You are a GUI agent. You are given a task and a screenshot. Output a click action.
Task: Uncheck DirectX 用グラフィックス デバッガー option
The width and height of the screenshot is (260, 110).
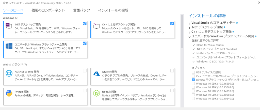[x=193, y=80]
